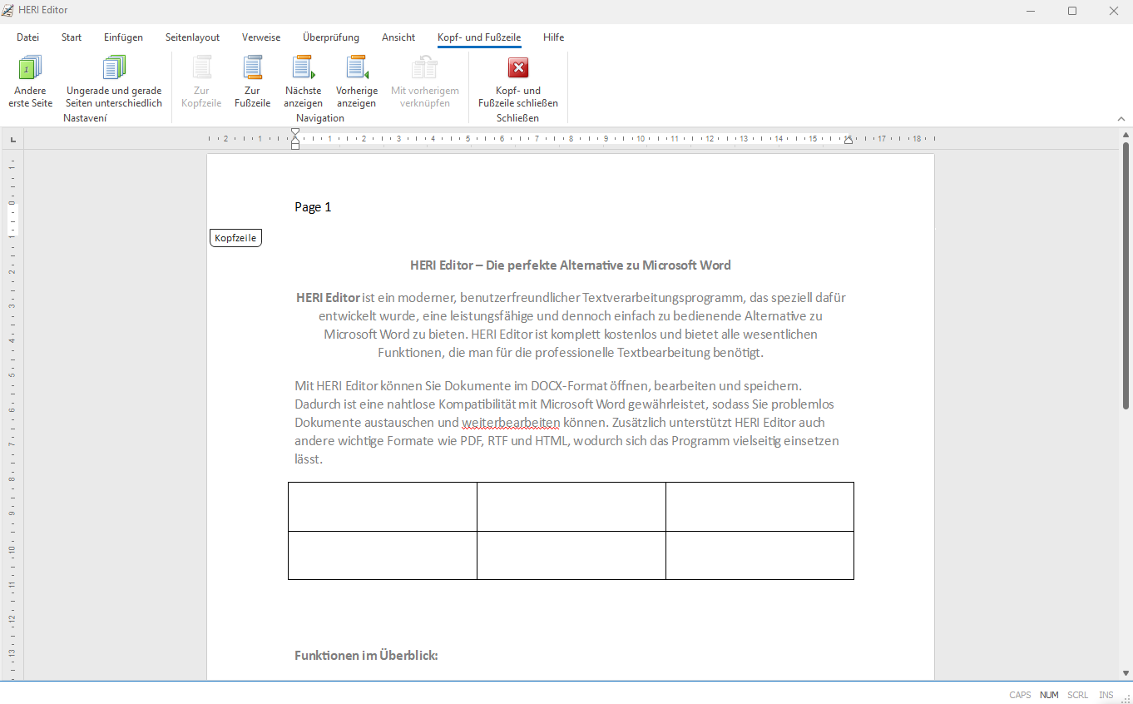Open the Überprüfung tab

click(331, 37)
